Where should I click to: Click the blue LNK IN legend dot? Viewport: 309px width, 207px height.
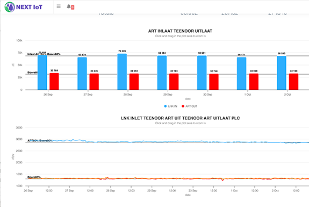[166, 106]
